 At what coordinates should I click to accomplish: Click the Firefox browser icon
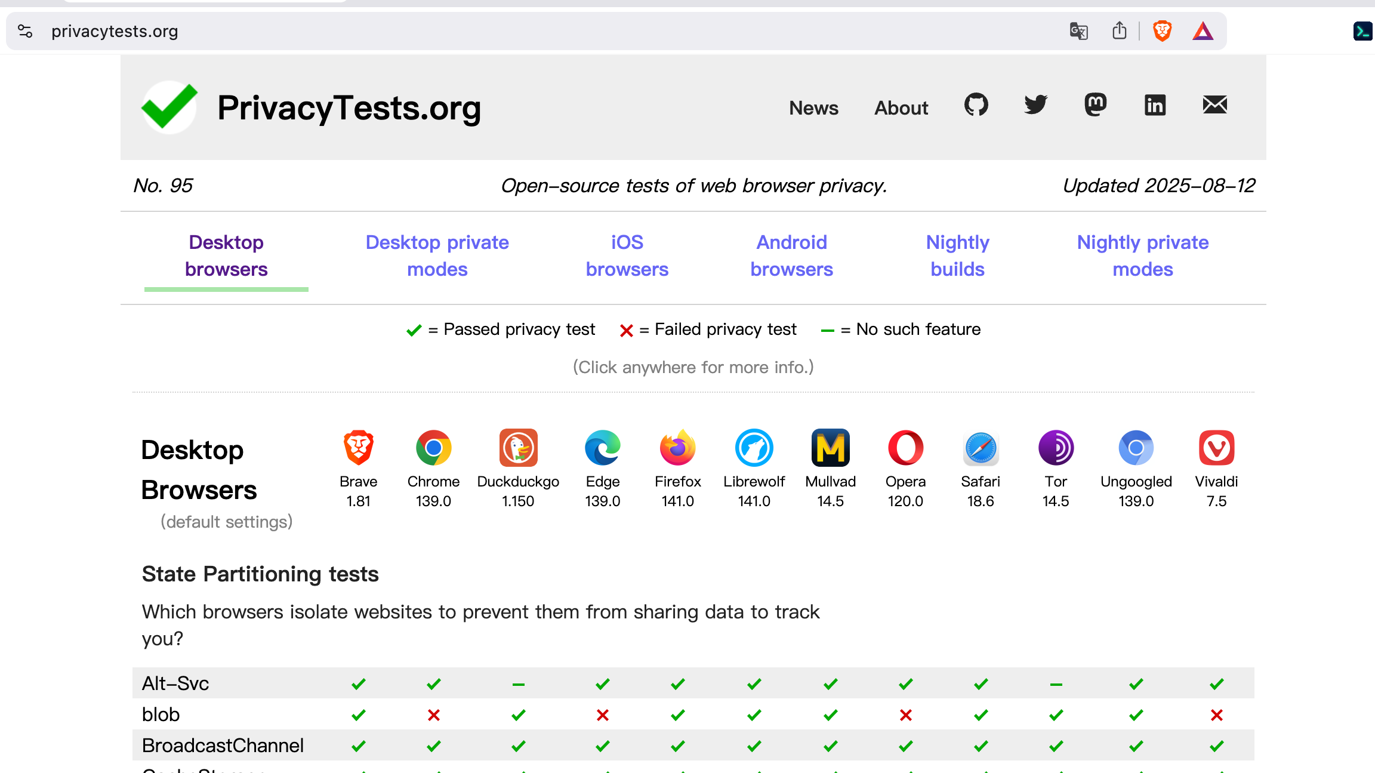tap(677, 448)
